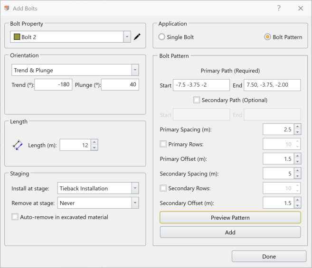The height and width of the screenshot is (268, 312).
Task: Increase Length value with up arrow
Action: click(x=95, y=142)
